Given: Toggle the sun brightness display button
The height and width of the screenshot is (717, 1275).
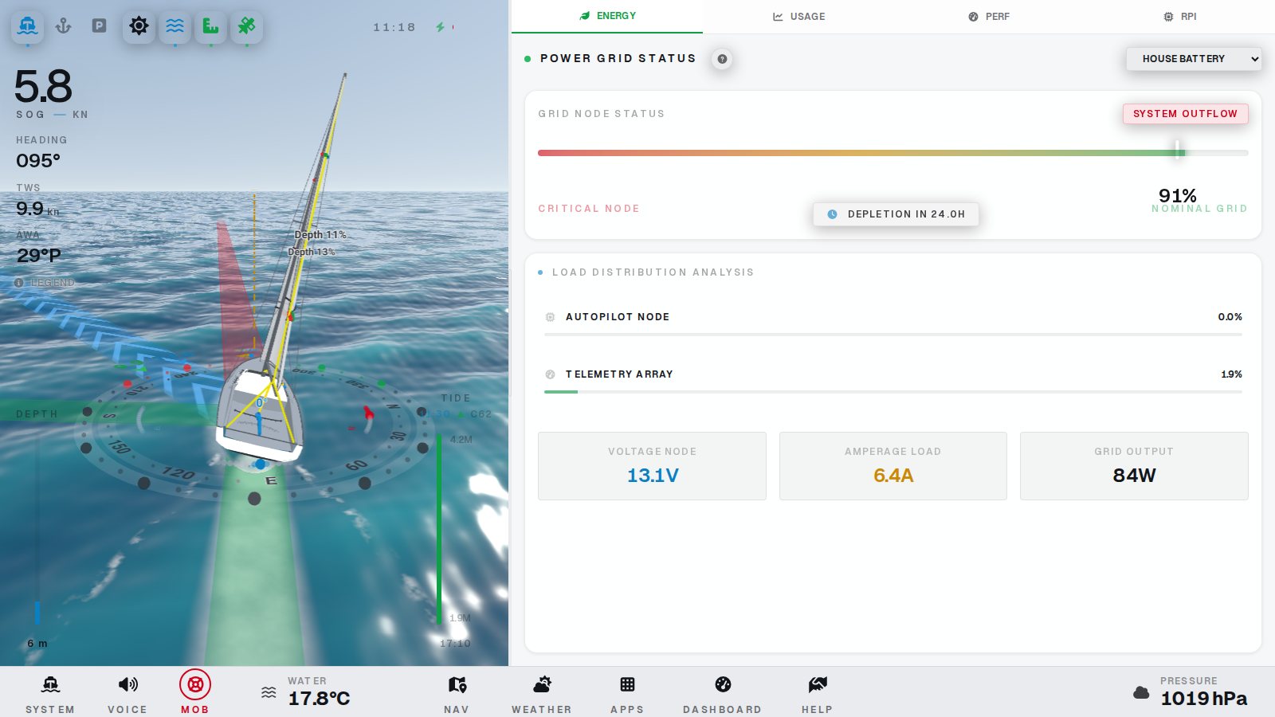Looking at the screenshot, I should click(x=139, y=26).
